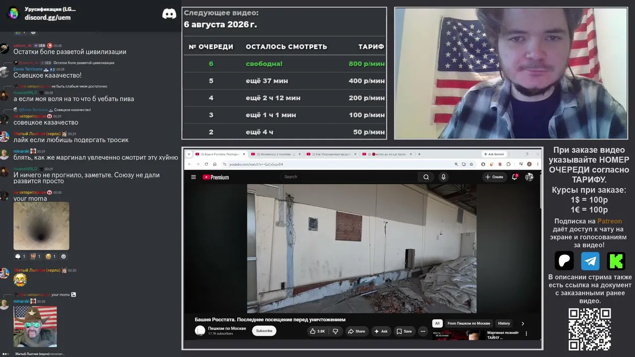Click the YouTube Create button
This screenshot has height=357, width=635.
(x=494, y=177)
